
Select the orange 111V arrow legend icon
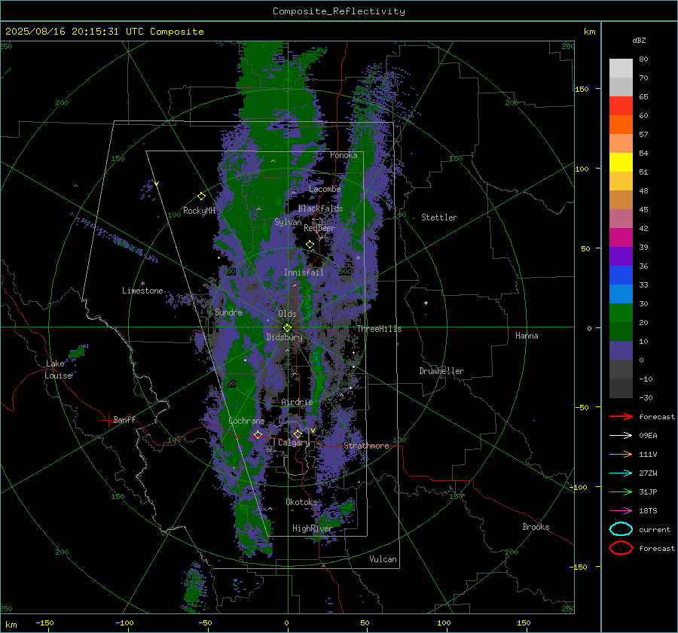tap(621, 454)
